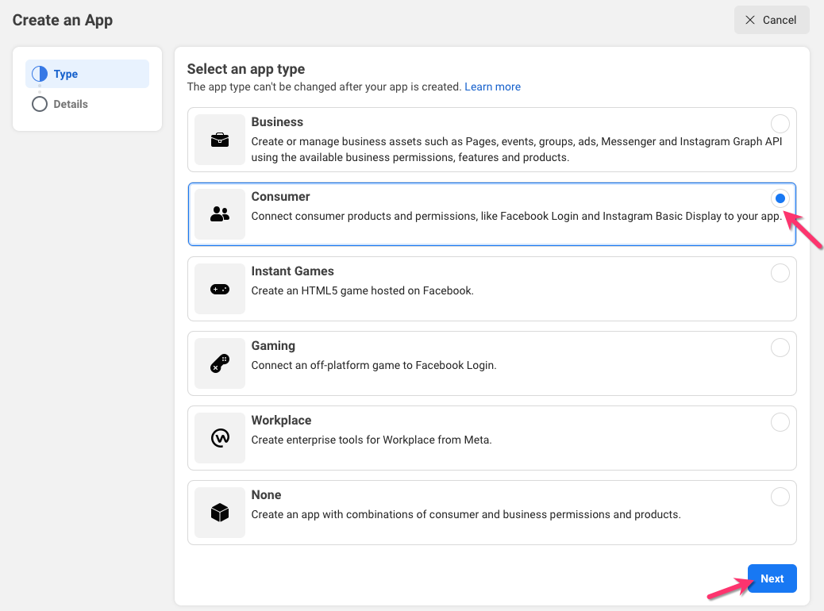Screen dimensions: 824x611
Task: Click the Details step circle icon
Action: [x=40, y=104]
